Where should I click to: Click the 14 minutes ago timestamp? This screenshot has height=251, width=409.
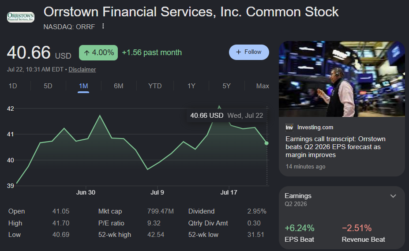pos(305,166)
